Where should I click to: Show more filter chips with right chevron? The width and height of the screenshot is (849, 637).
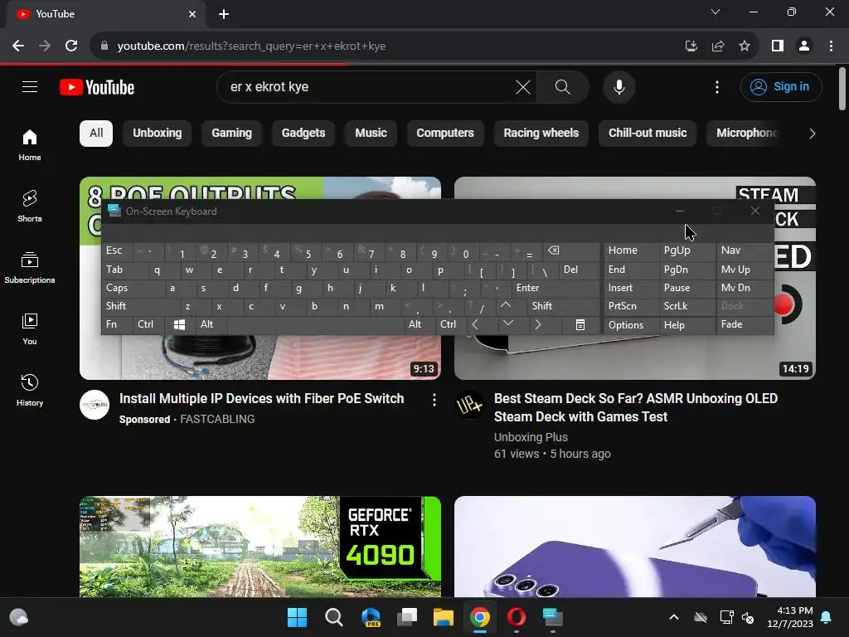click(x=812, y=134)
